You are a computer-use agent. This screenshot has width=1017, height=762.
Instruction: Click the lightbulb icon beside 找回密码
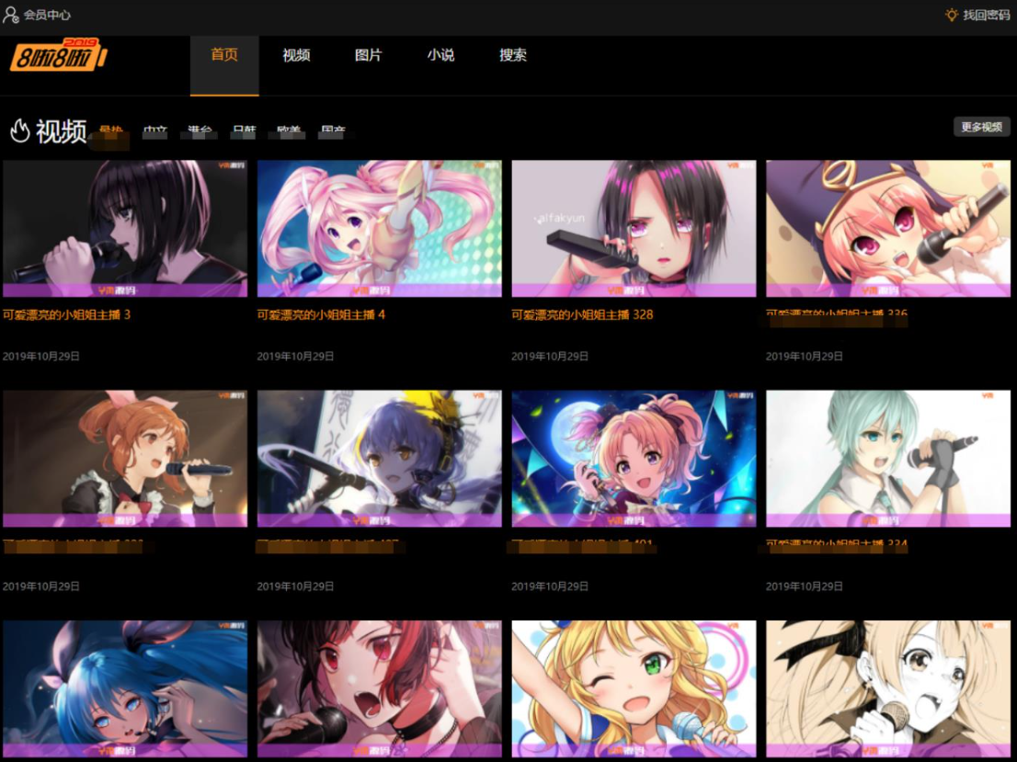[952, 15]
